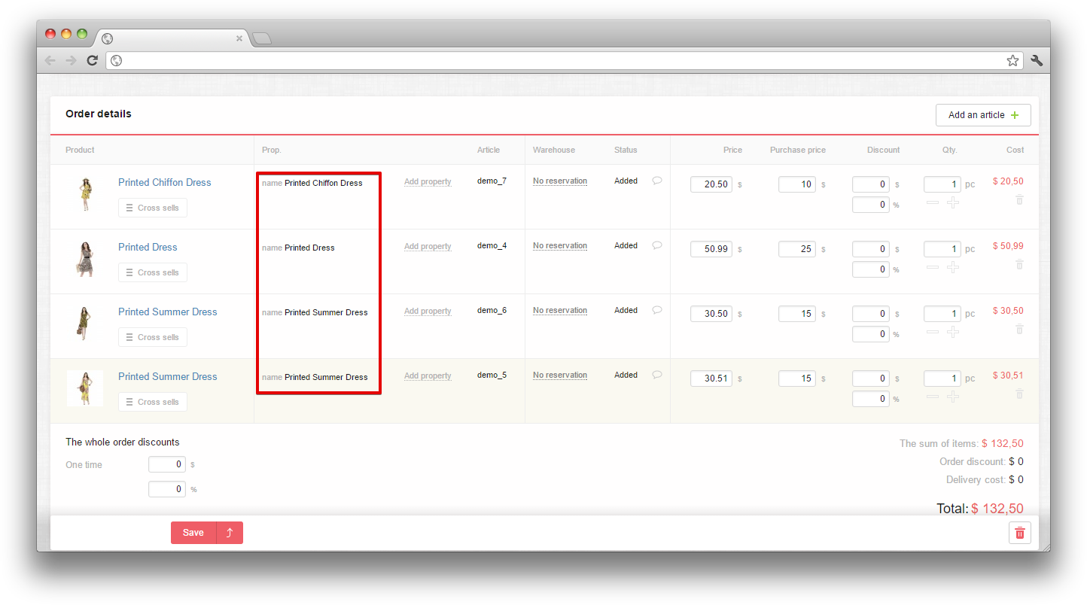Decrease quantity with minus for demo_6
This screenshot has width=1087, height=605.
(933, 332)
